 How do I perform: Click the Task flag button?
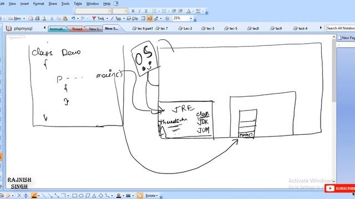98,18
